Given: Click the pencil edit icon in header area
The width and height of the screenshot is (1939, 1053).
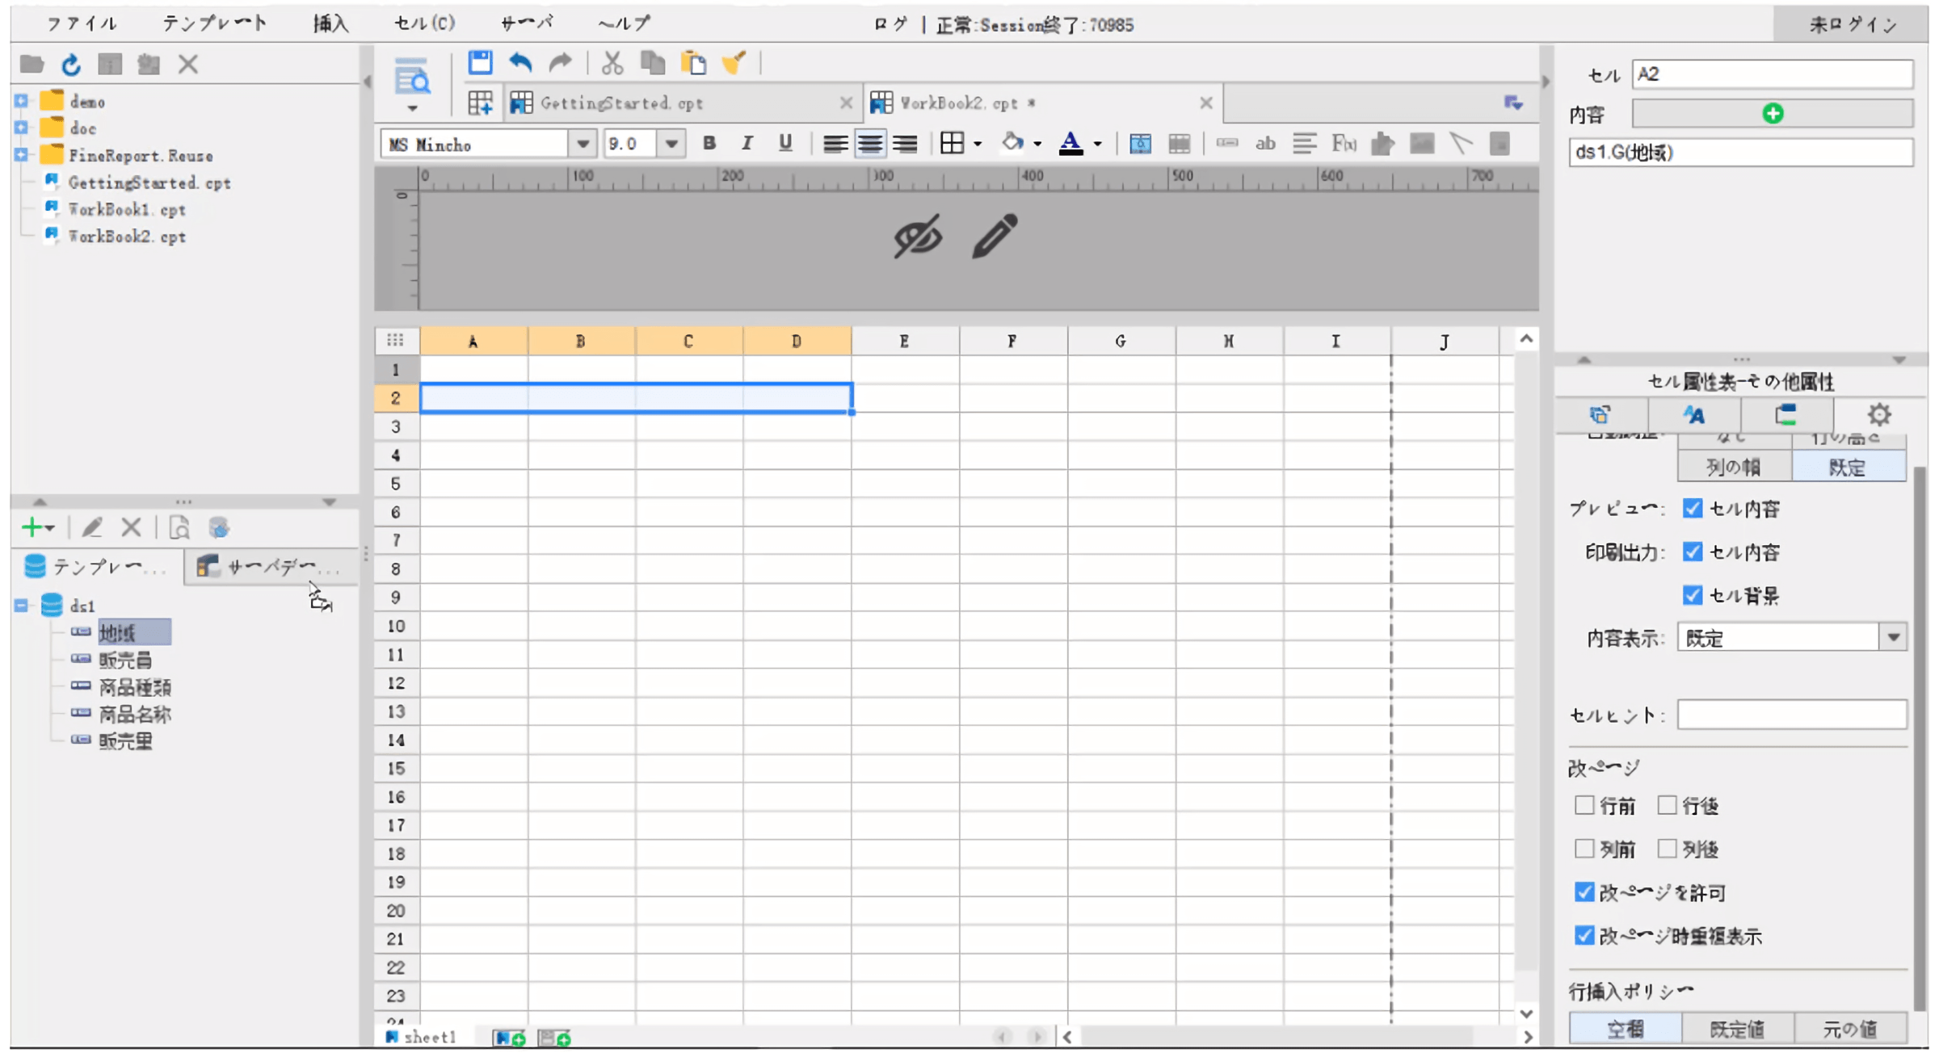Looking at the screenshot, I should (x=995, y=236).
